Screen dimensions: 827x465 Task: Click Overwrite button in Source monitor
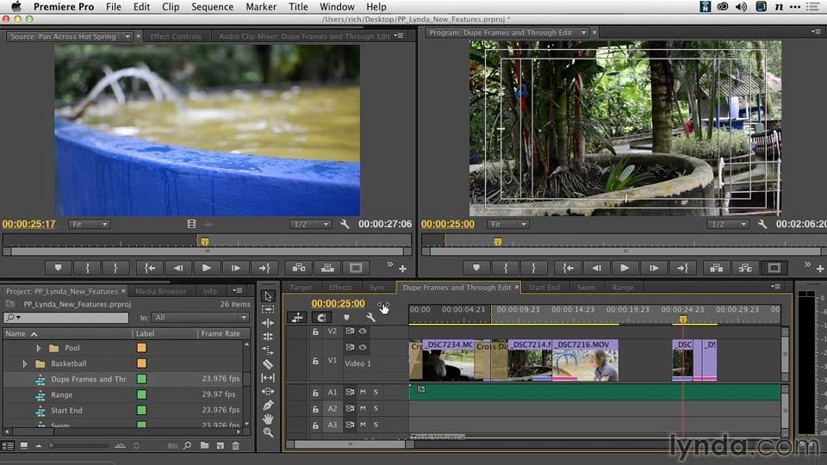pyautogui.click(x=327, y=268)
